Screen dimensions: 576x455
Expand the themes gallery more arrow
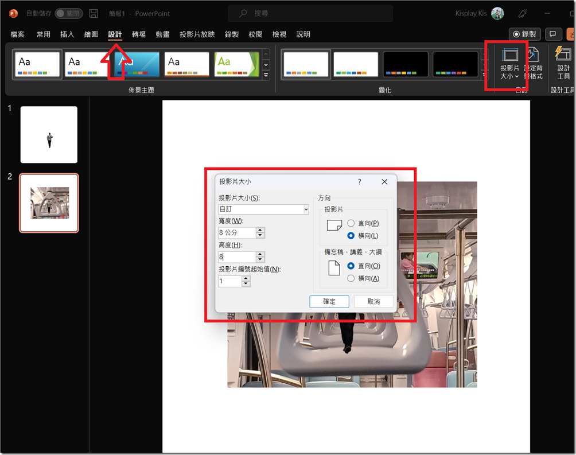(266, 75)
